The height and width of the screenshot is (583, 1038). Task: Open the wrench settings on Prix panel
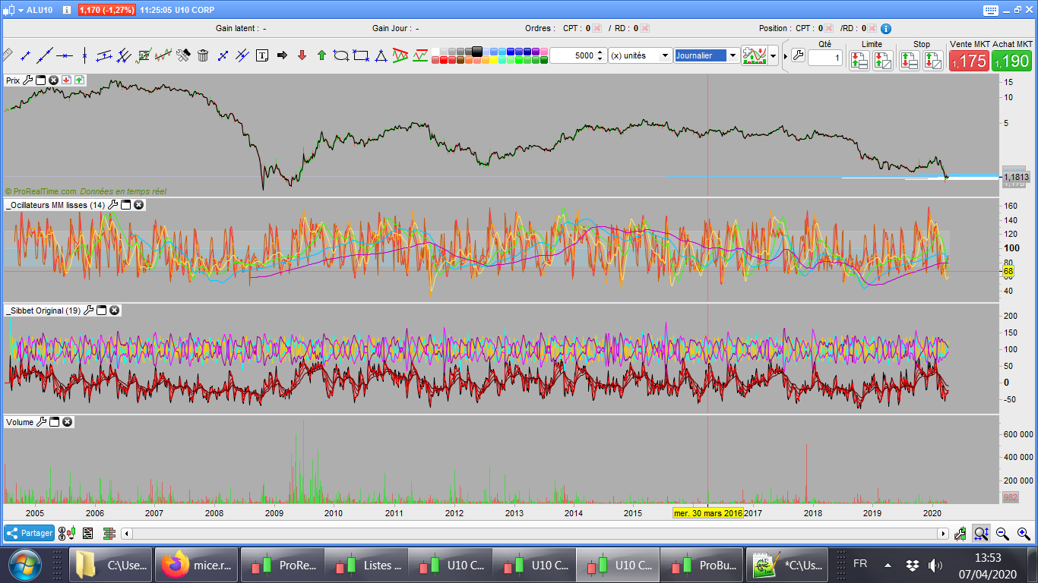pos(28,80)
